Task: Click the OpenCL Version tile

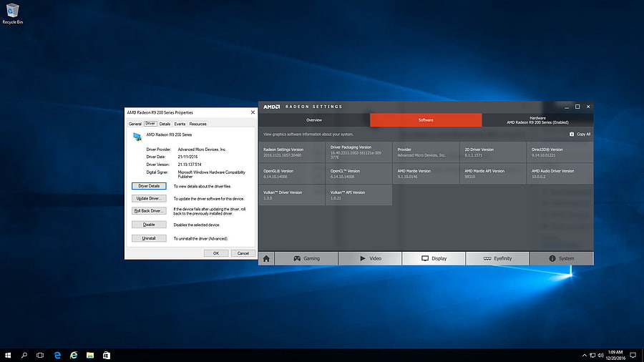Action: 358,174
